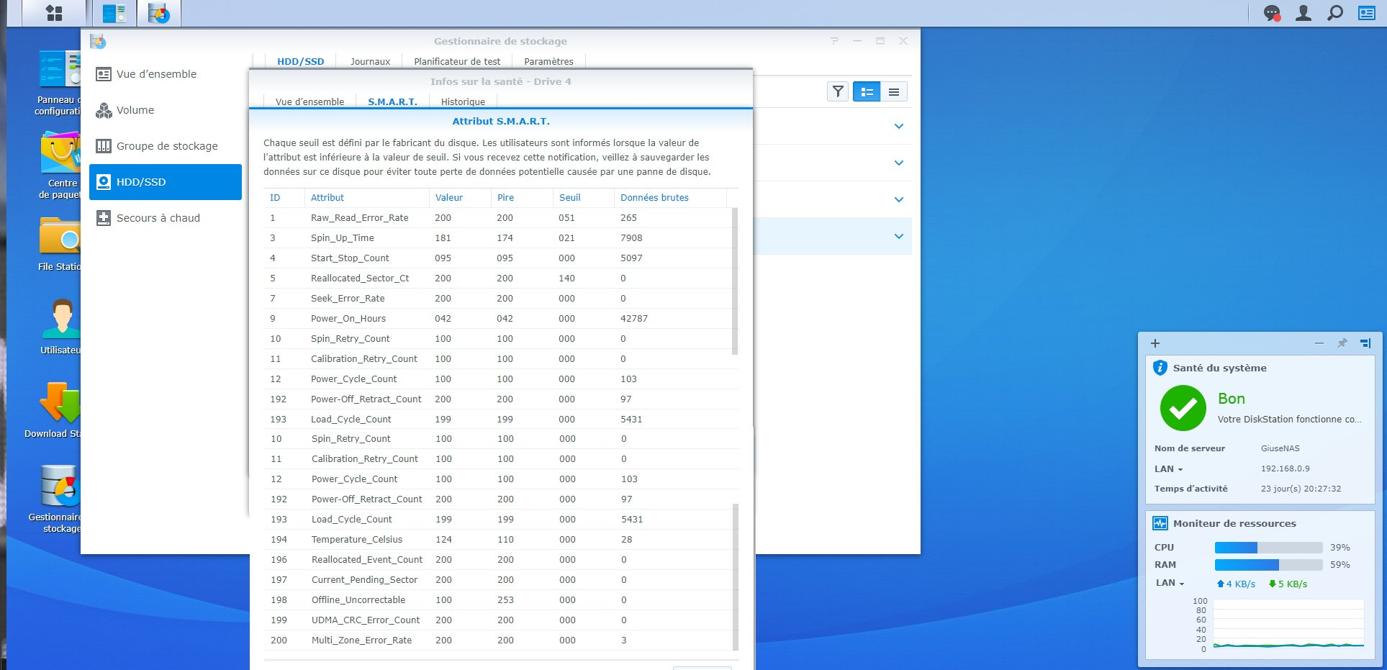Viewport: 1387px width, 670px height.
Task: Open LAN dropdown in Santé du système widget
Action: pos(1168,468)
